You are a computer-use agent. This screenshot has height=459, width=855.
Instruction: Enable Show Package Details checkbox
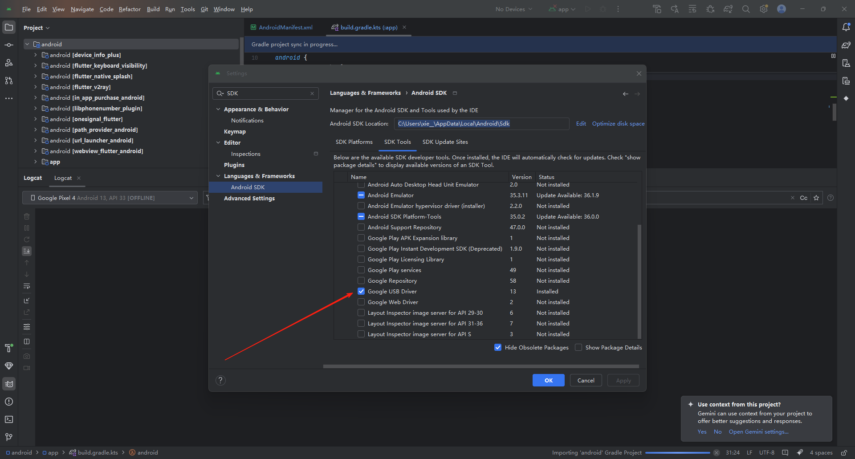coord(578,347)
